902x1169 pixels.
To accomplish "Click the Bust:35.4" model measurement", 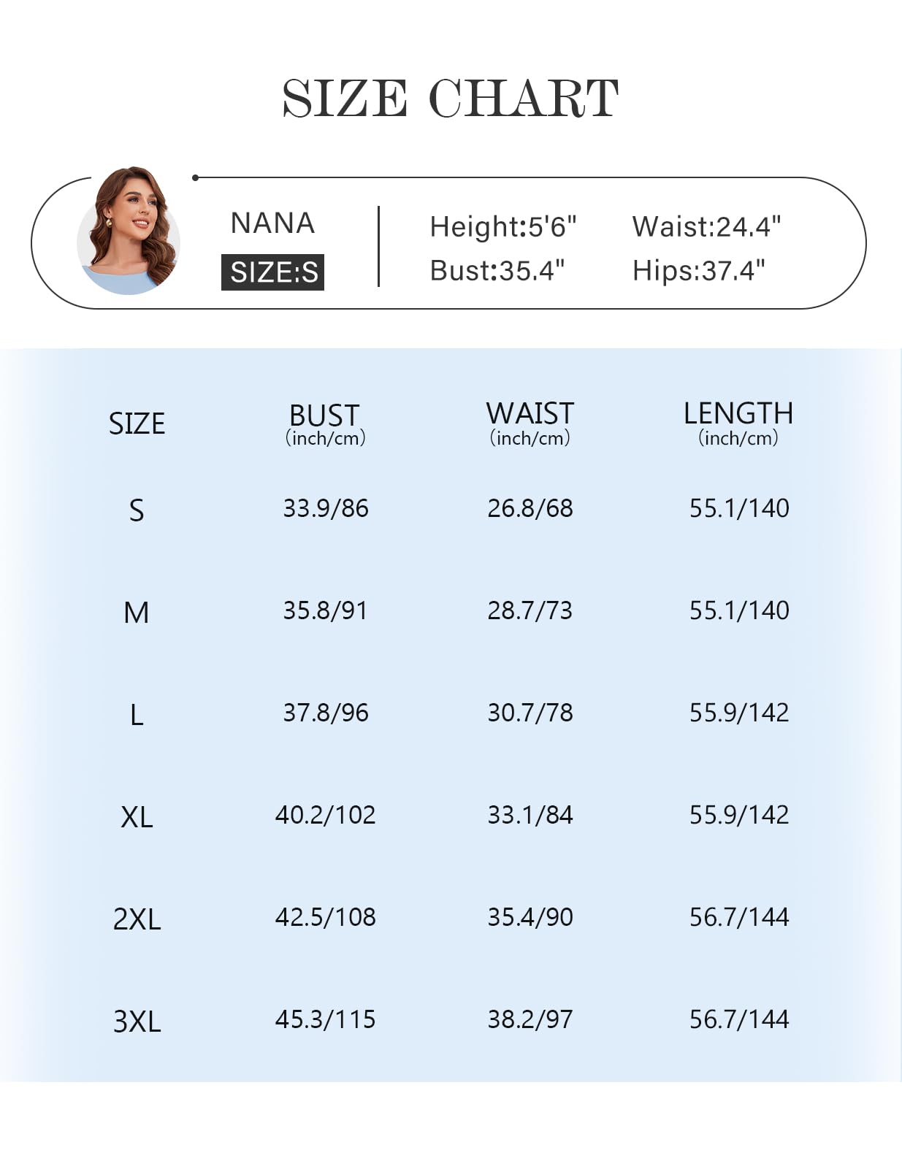I will 497,271.
